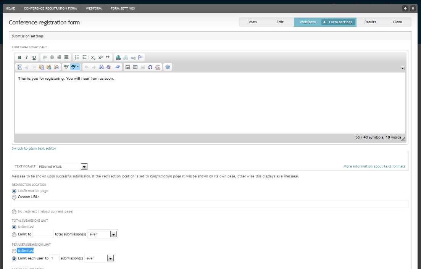Select all editor content
421x269 pixels.
pyautogui.click(x=19, y=67)
